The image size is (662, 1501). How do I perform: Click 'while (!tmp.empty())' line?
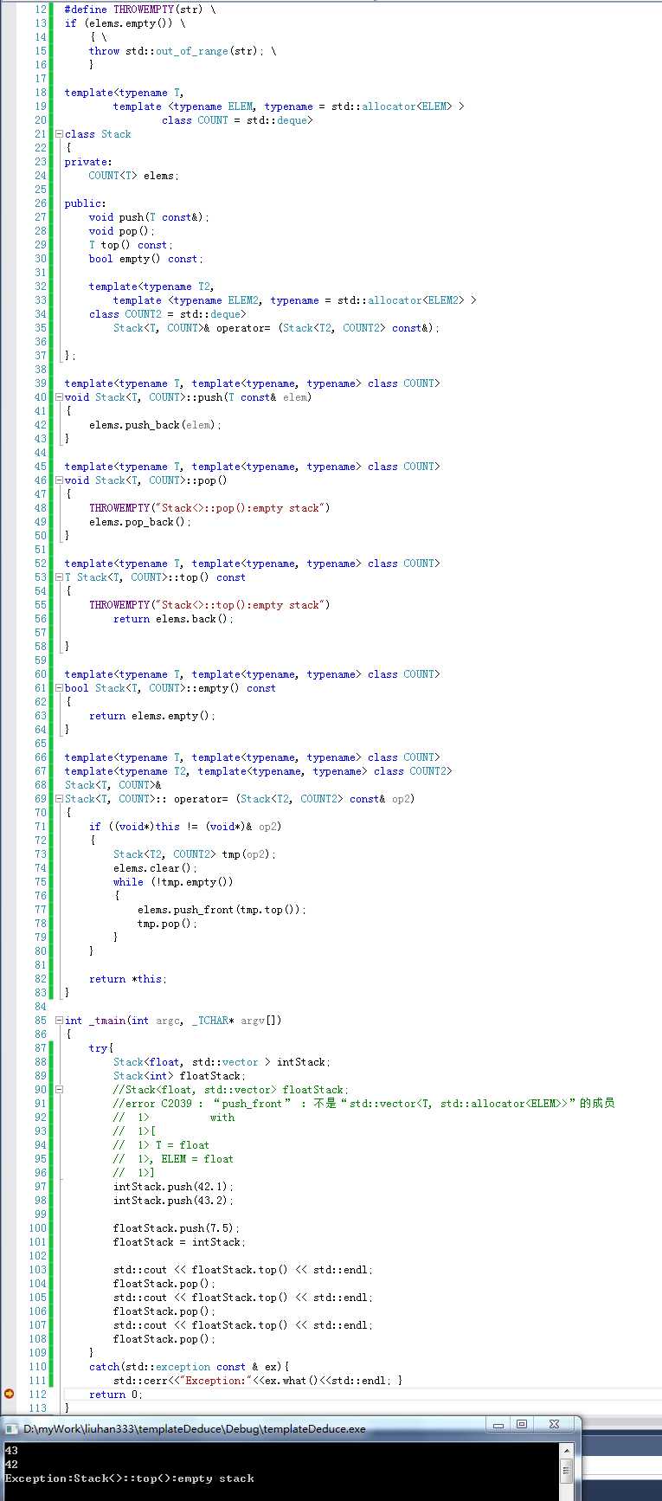173,882
